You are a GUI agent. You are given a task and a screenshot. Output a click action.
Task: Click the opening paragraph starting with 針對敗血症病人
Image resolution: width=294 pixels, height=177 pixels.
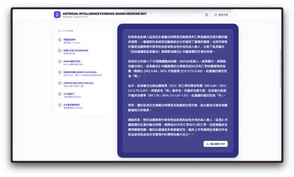178,44
